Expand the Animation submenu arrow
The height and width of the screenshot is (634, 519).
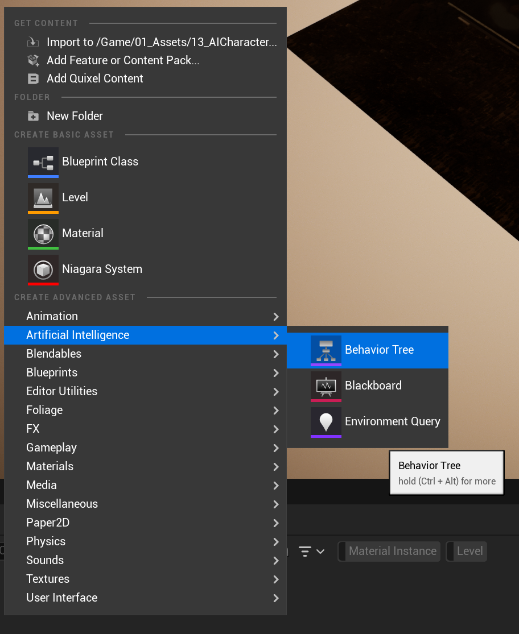(x=276, y=317)
